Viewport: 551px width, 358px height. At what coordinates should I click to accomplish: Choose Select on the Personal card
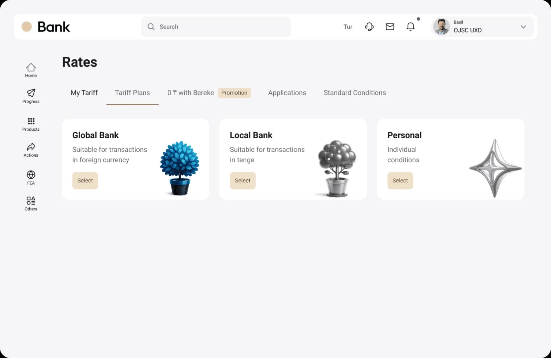point(400,181)
